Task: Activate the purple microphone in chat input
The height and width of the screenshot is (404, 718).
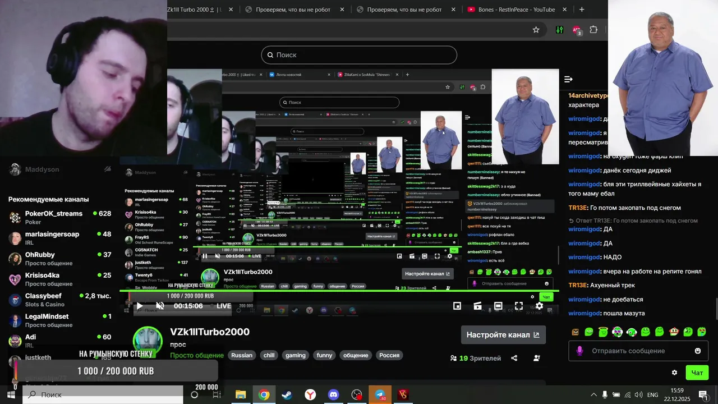Action: (x=579, y=351)
